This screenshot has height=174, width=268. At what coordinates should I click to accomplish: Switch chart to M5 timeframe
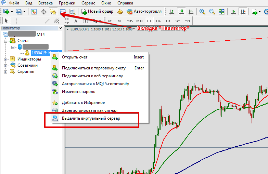click(x=120, y=21)
